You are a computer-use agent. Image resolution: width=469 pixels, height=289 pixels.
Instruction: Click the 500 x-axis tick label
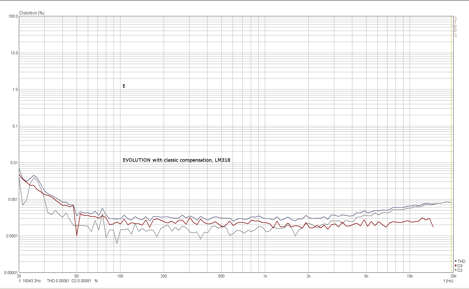pyautogui.click(x=221, y=276)
